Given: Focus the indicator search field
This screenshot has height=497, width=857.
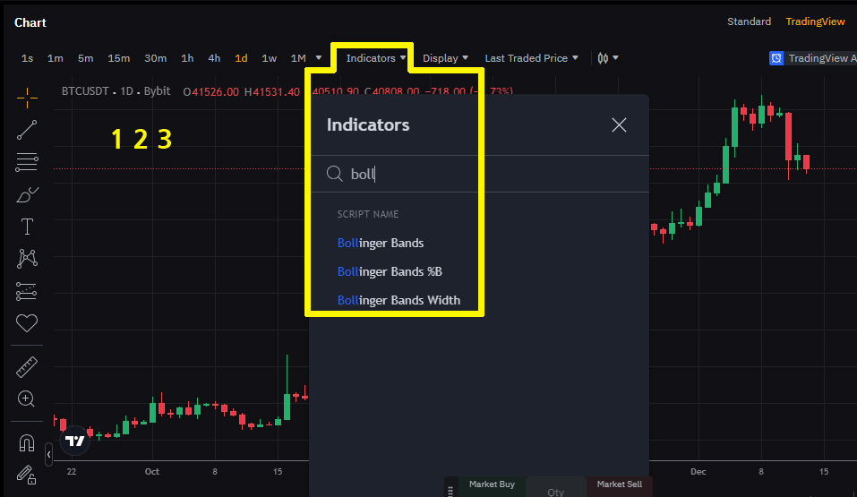Looking at the screenshot, I should click(x=479, y=174).
